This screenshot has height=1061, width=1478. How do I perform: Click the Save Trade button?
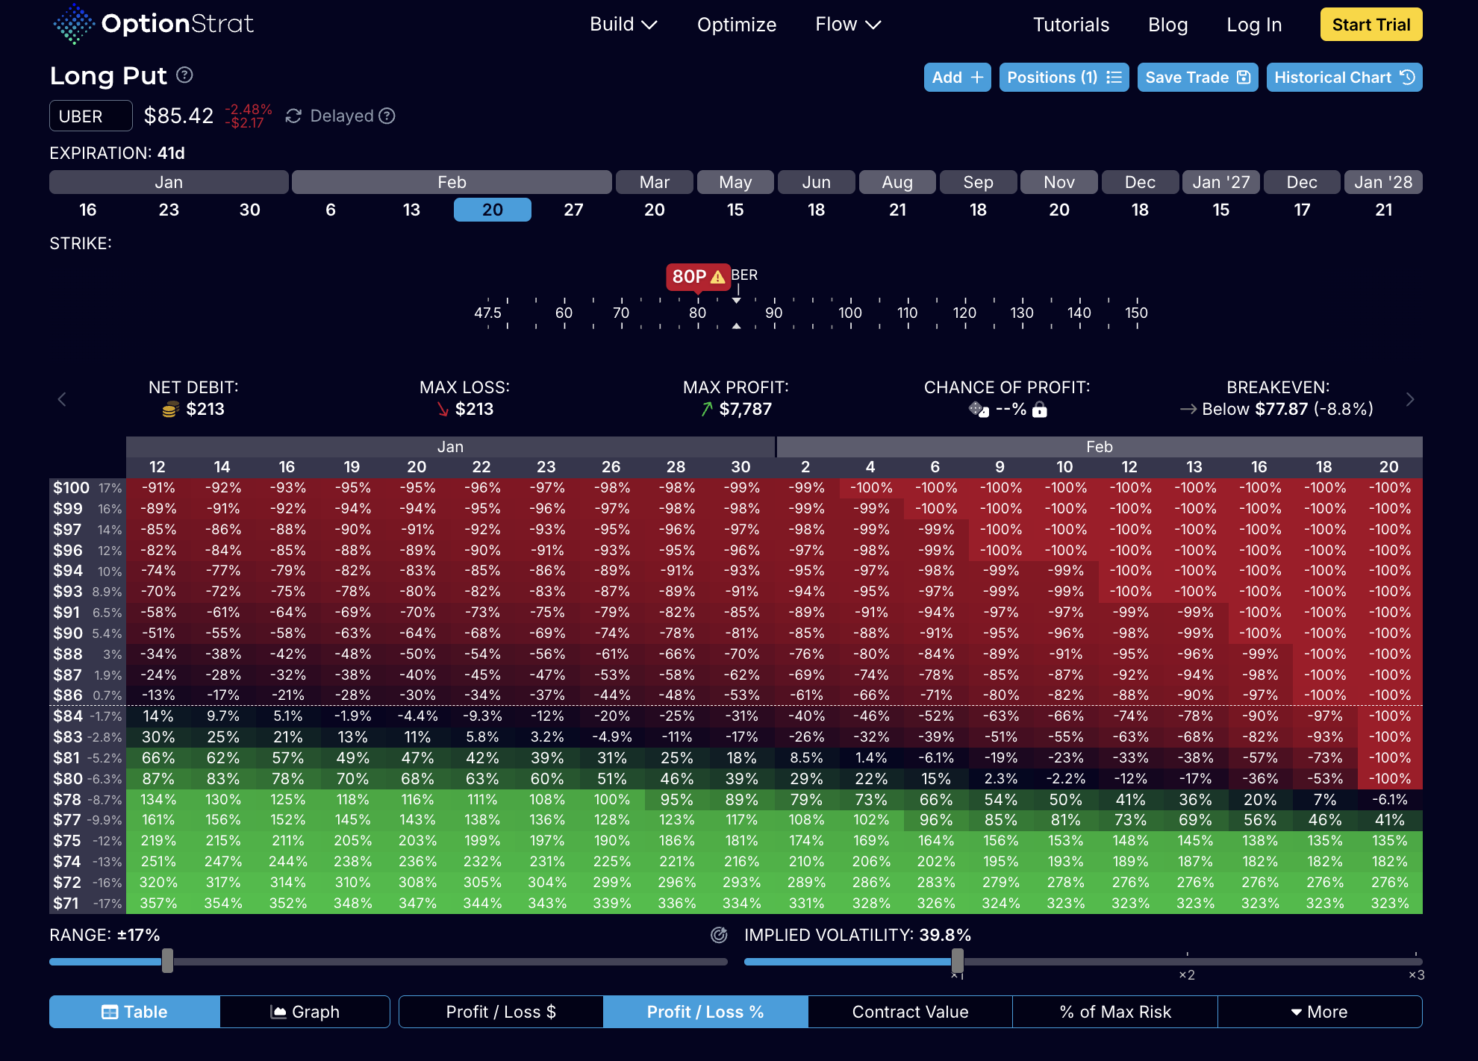pyautogui.click(x=1197, y=78)
